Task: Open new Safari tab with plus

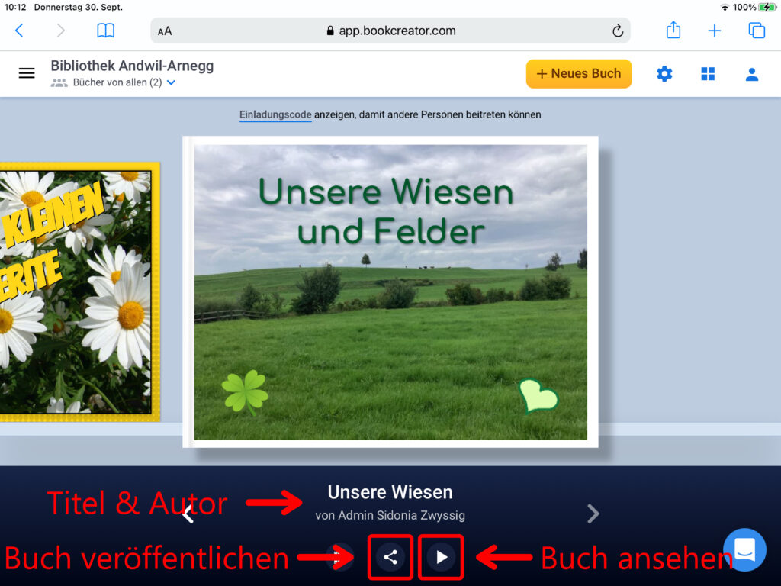Action: 714,31
